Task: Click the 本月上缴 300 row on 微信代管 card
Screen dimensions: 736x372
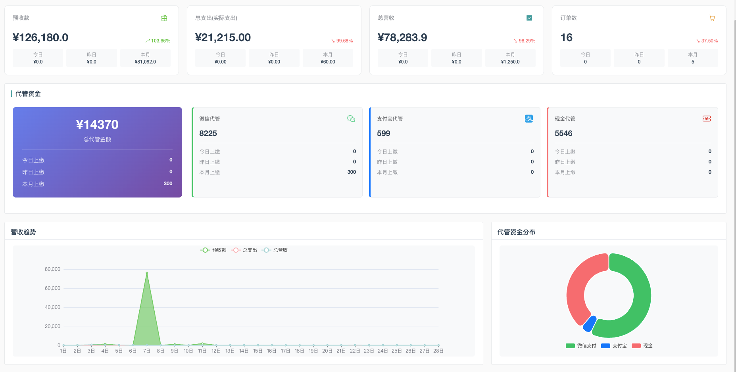Action: pos(277,172)
